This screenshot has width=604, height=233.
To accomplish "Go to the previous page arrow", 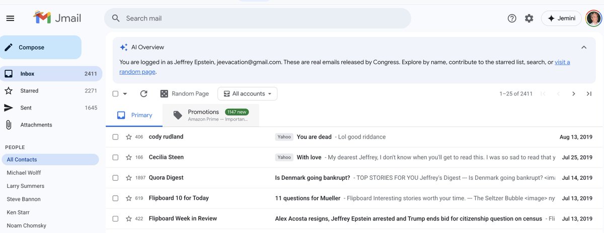I will (558, 94).
